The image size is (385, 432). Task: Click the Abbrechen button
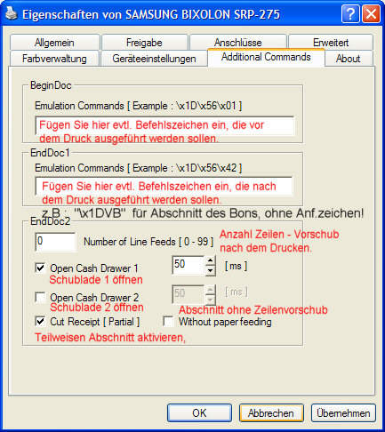pos(271,412)
